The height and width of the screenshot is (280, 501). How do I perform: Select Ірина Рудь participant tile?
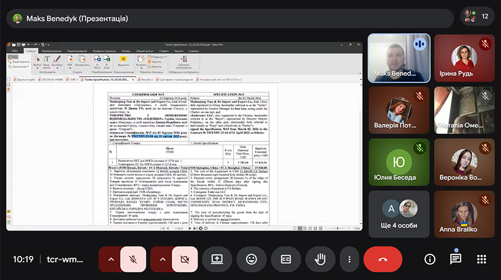tap(464, 58)
